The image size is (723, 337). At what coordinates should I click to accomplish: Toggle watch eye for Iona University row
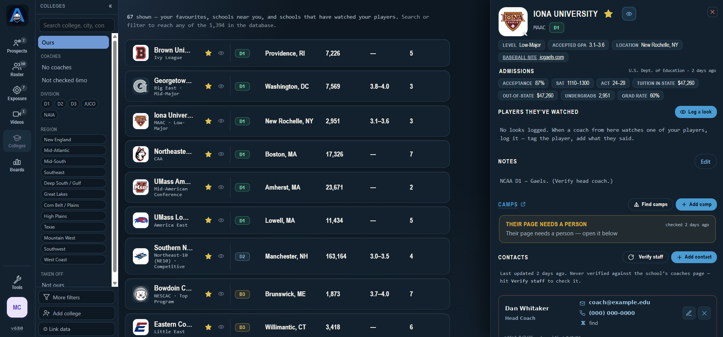[221, 121]
